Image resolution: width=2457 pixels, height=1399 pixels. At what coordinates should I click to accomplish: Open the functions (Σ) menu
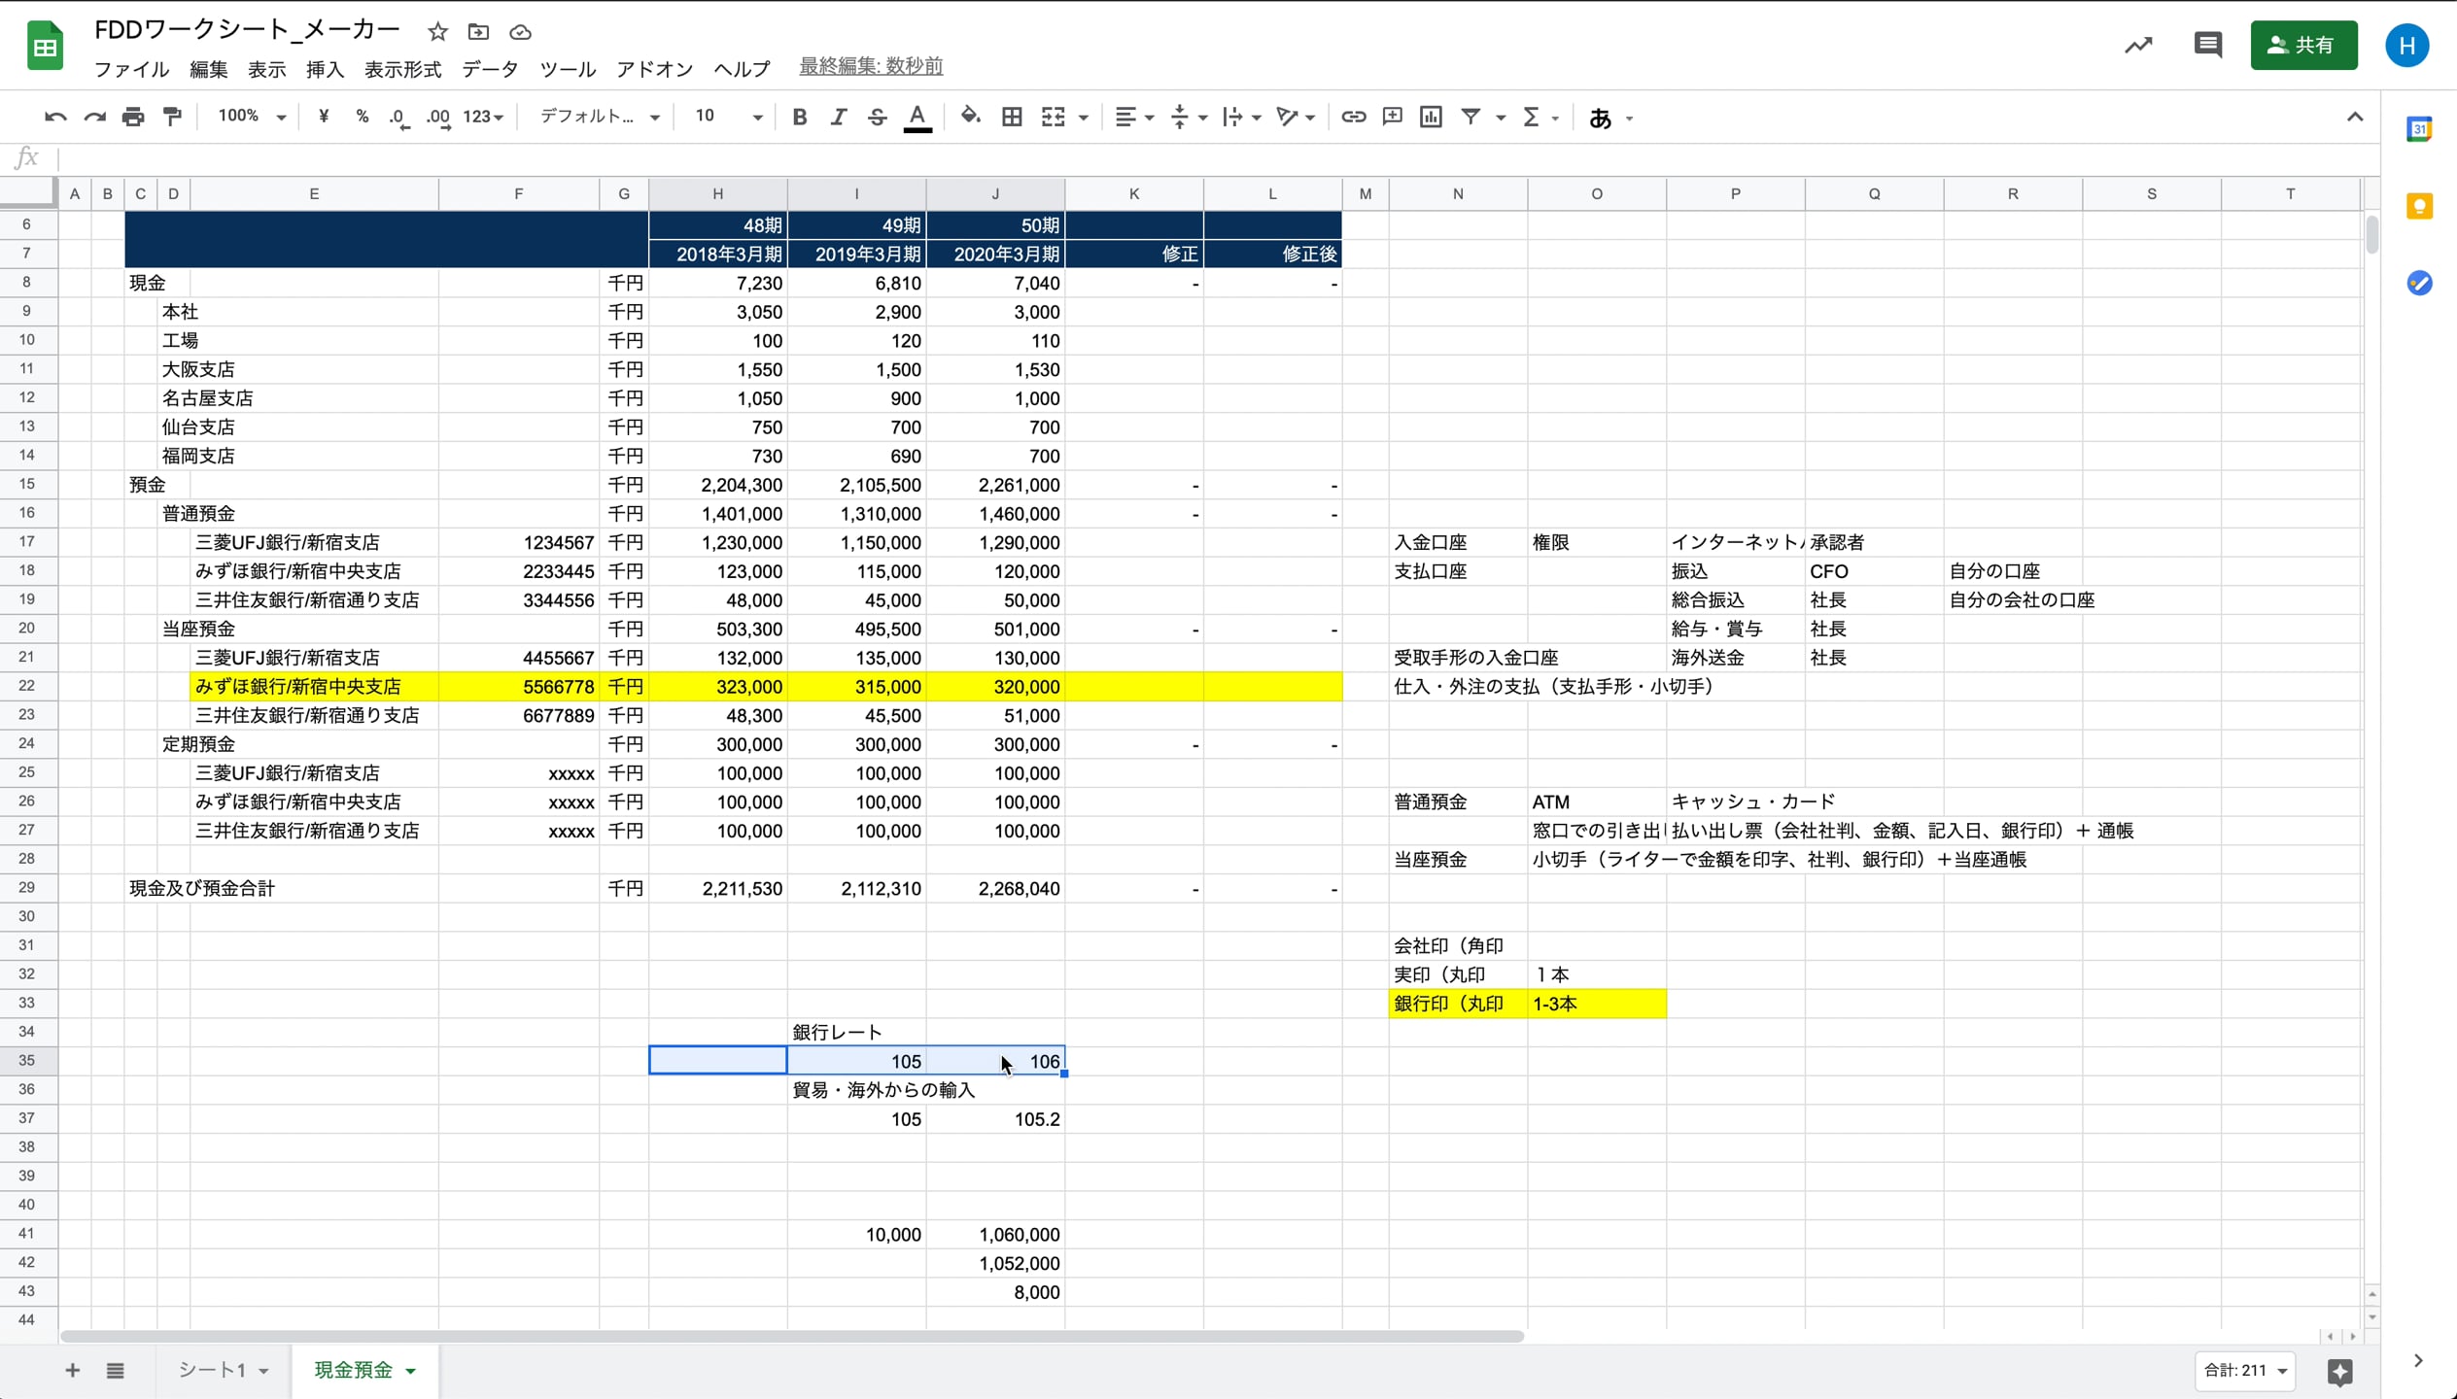1533,116
